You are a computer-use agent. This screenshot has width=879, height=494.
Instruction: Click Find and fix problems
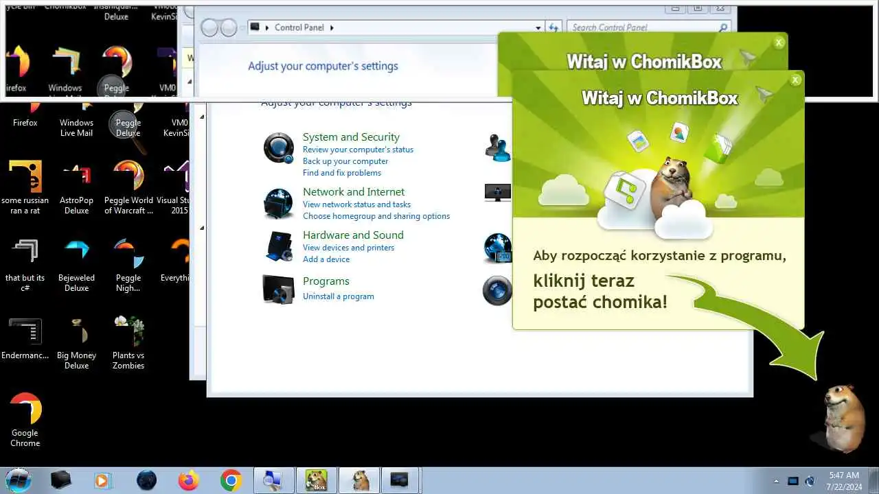342,173
